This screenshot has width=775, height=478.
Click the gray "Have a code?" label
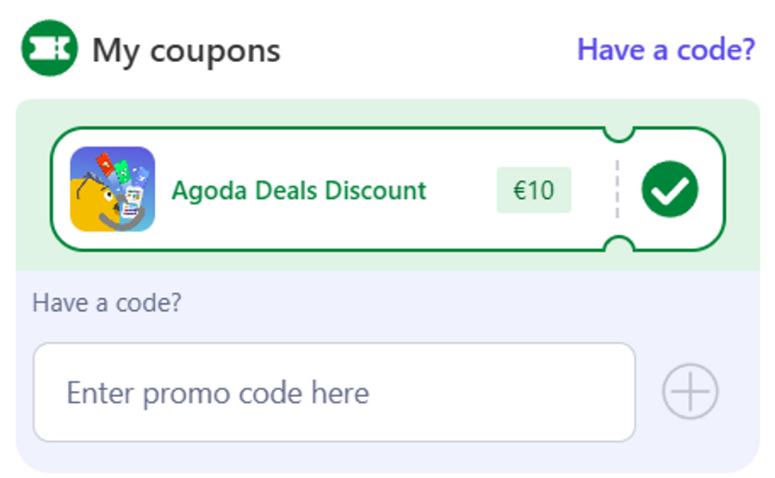coord(107,303)
